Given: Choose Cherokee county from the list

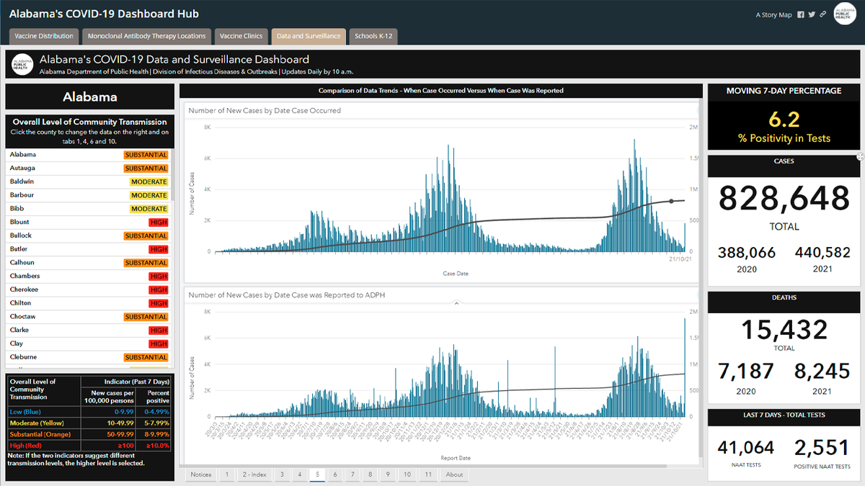Looking at the screenshot, I should (x=89, y=289).
